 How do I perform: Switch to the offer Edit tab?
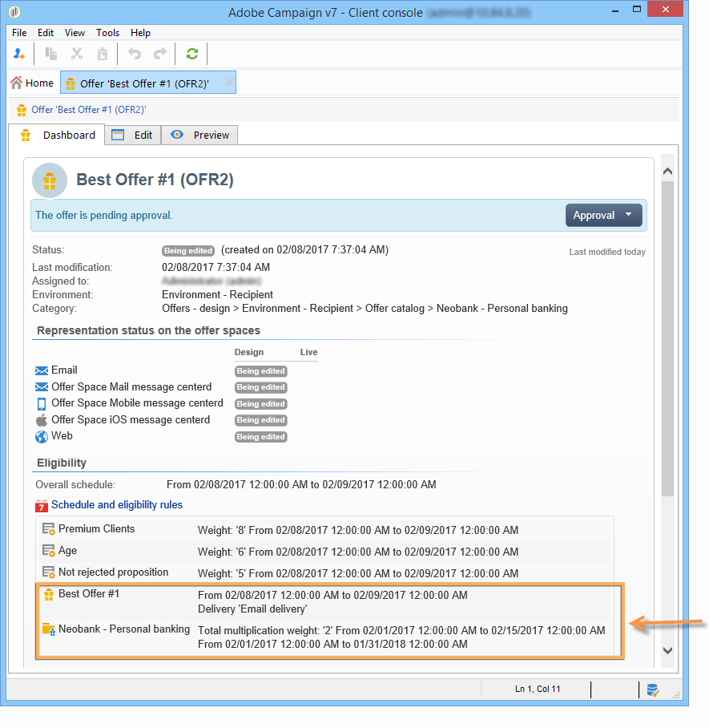133,135
